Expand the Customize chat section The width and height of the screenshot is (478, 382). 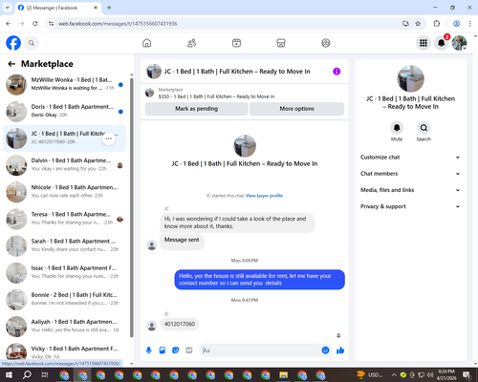[x=410, y=158]
